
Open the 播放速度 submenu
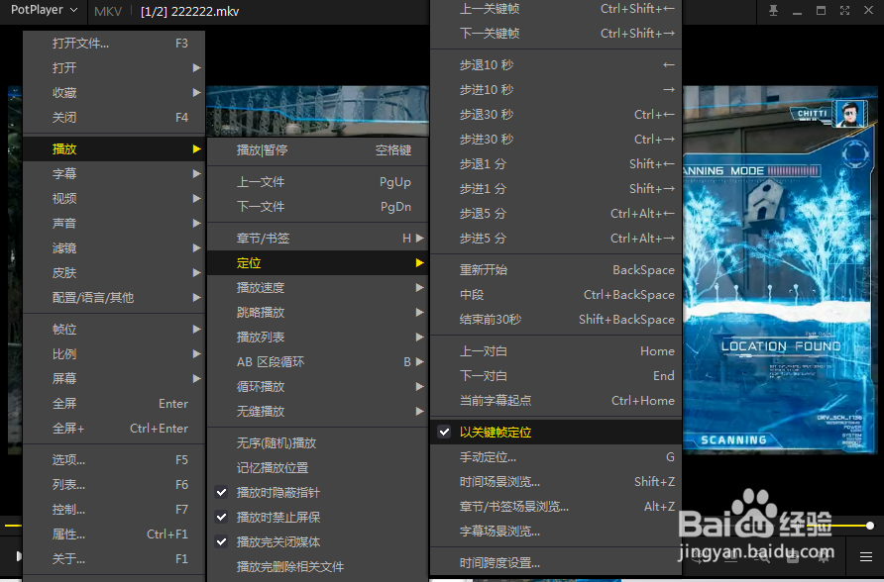point(318,288)
